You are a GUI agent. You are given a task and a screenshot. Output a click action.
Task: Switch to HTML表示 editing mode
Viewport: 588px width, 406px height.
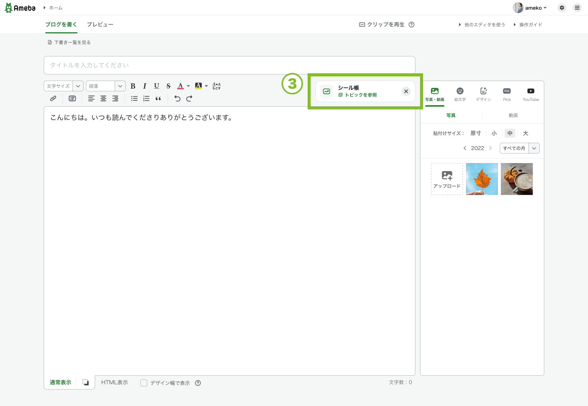click(x=114, y=383)
